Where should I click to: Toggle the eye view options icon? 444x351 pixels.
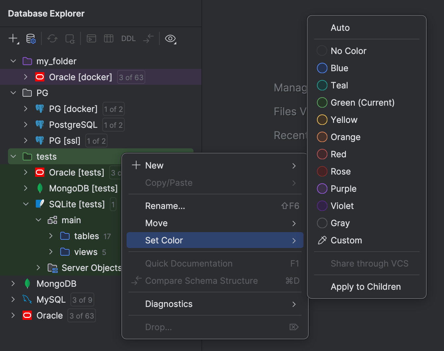[170, 39]
